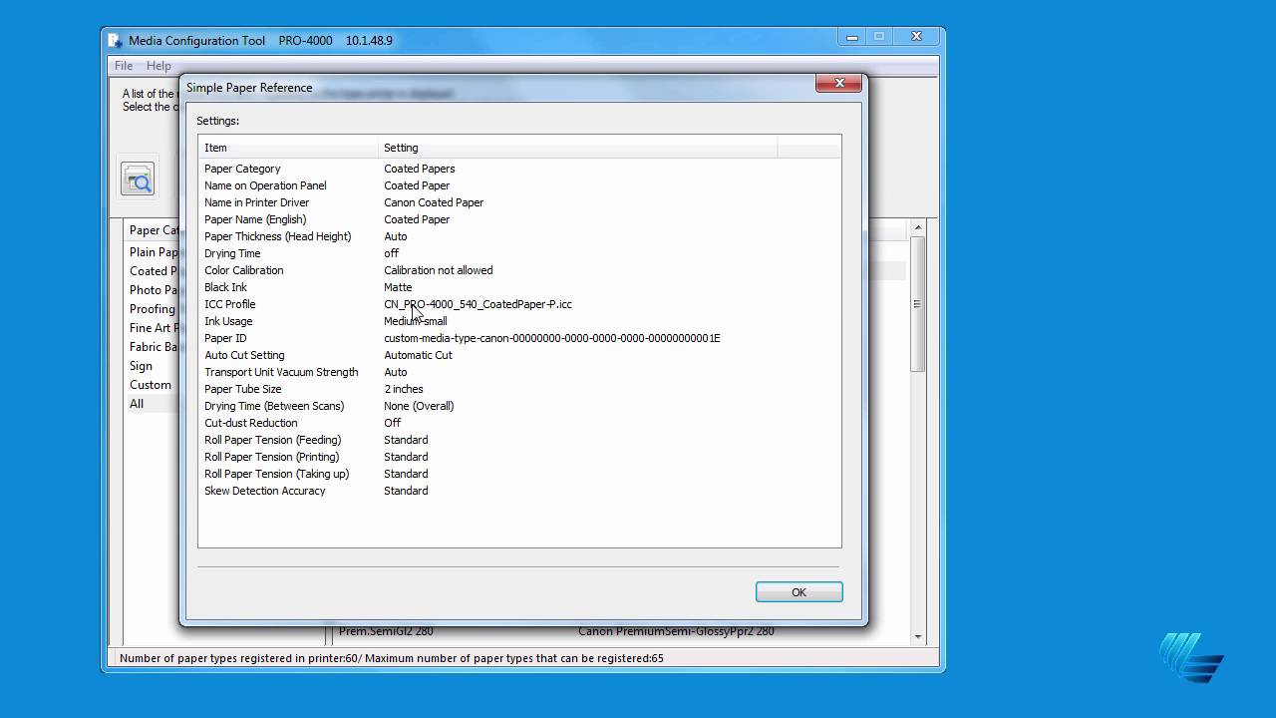
Task: Click the Canon Coated Paper value
Action: tap(434, 202)
